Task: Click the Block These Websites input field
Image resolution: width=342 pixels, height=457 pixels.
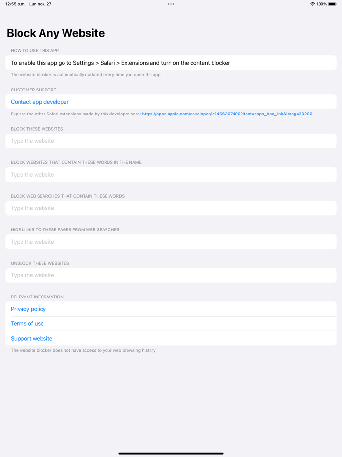Action: pos(171,140)
